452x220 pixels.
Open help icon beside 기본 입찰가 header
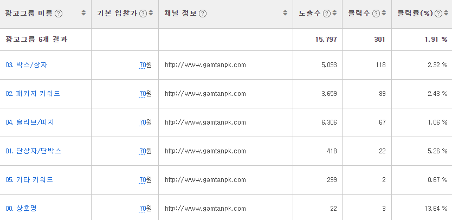click(143, 14)
